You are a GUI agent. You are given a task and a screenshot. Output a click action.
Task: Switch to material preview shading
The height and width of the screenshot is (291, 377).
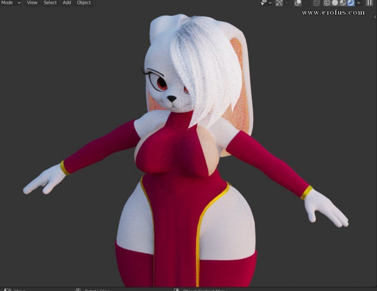tap(343, 3)
